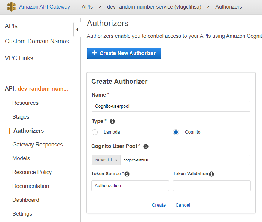Click Authorizers breadcrumb

(229, 7)
